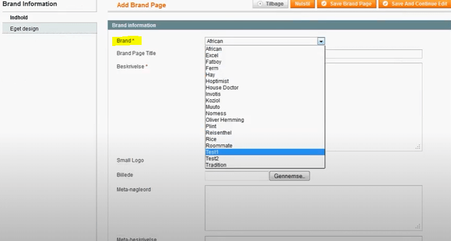Click the Add Brand Page heading

[x=141, y=5]
